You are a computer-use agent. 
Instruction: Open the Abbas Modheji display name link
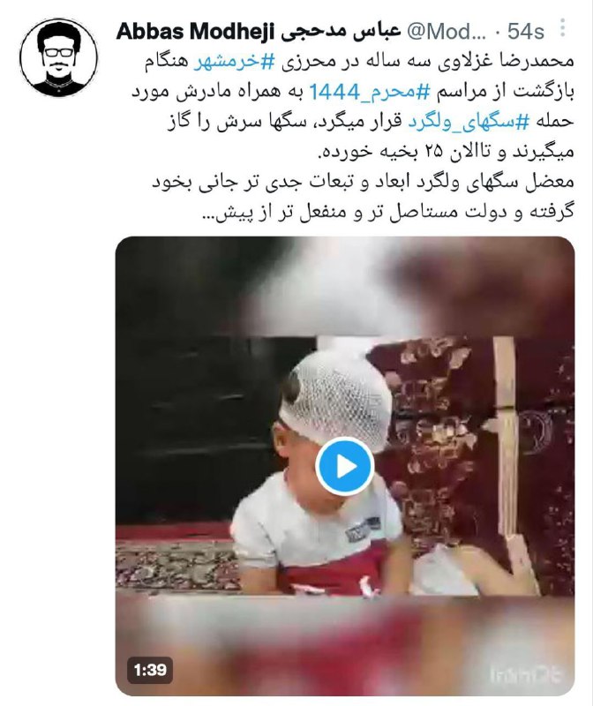(195, 32)
